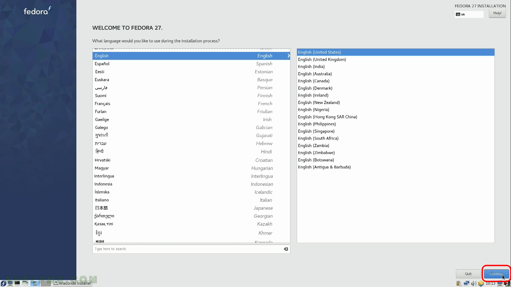Image resolution: width=511 pixels, height=287 pixels.
Task: Click the Quit button
Action: 468,274
